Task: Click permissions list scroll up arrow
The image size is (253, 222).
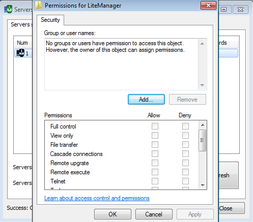Action: click(203, 125)
